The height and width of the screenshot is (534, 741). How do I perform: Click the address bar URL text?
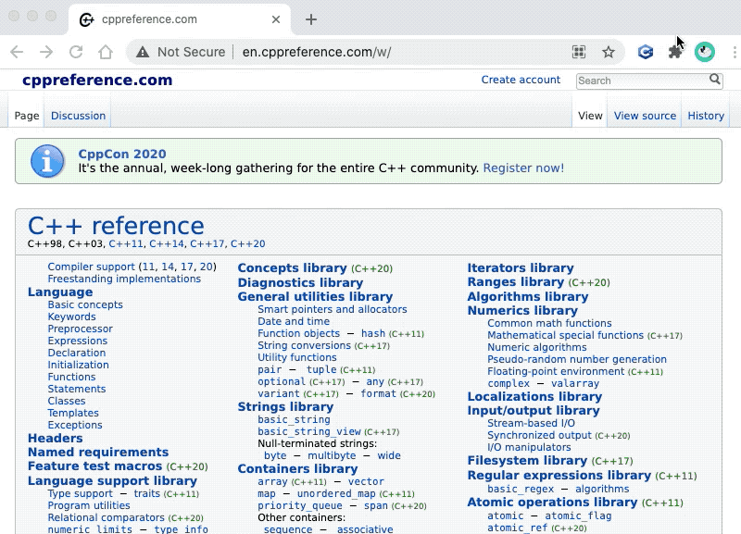tap(317, 52)
